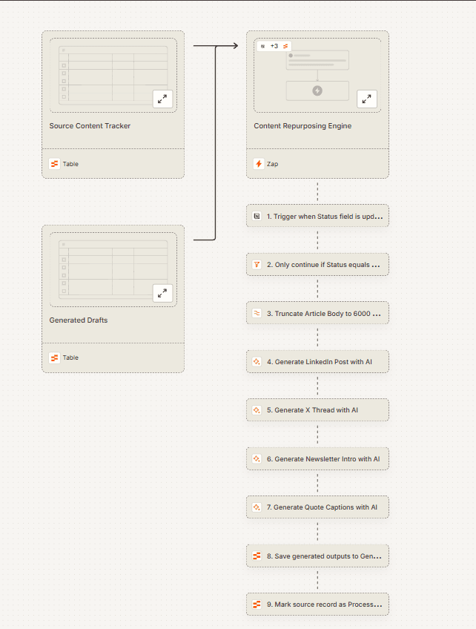Viewport: 476px width, 629px height.
Task: Click the Zap lightning bolt icon
Action: click(259, 164)
